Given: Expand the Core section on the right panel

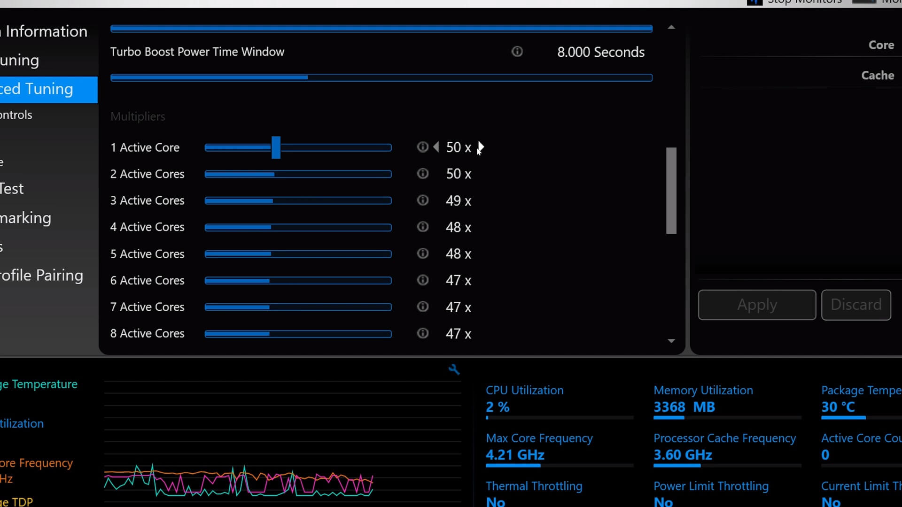Looking at the screenshot, I should (880, 45).
